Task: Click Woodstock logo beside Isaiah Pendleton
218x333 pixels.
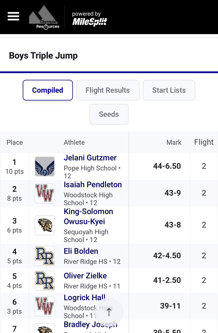Action: [45, 193]
